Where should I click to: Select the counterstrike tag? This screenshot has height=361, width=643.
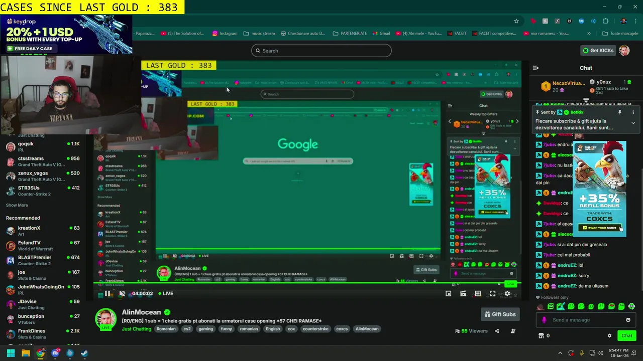point(314,329)
